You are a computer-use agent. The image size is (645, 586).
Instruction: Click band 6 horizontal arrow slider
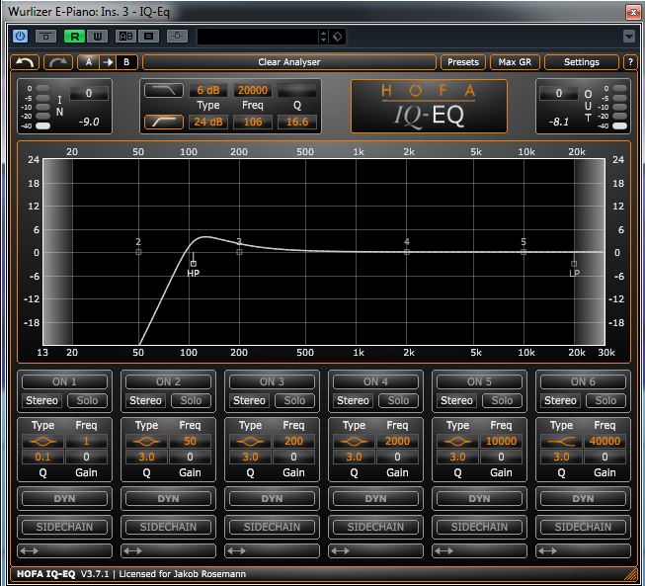[583, 550]
